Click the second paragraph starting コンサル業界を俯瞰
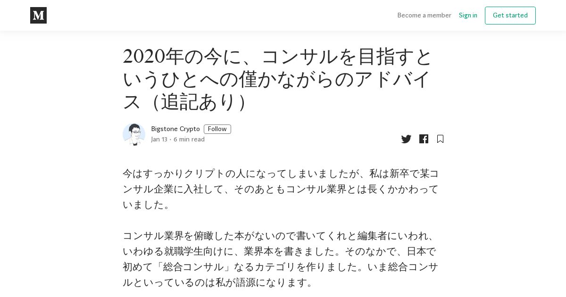566x297 pixels. (281, 259)
